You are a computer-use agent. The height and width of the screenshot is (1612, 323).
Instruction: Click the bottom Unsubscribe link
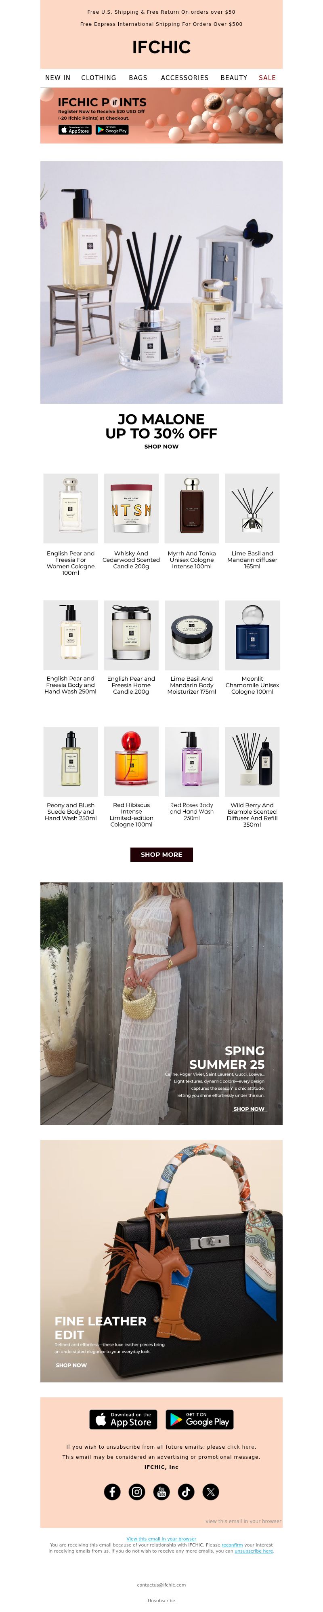pyautogui.click(x=161, y=1601)
